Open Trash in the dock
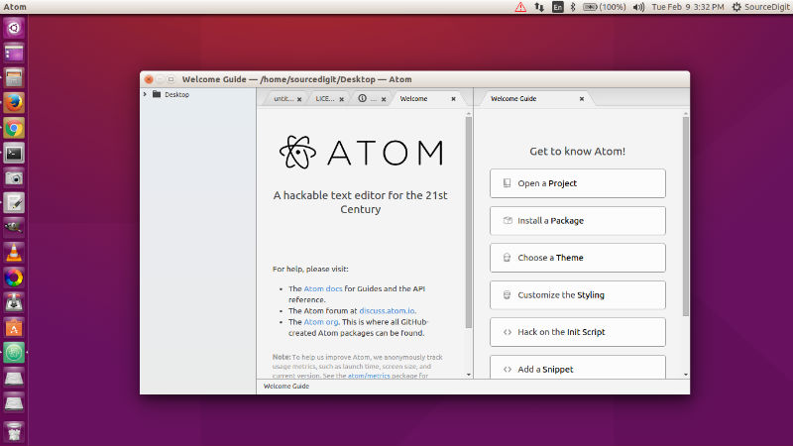Image resolution: width=793 pixels, height=446 pixels. tap(14, 432)
